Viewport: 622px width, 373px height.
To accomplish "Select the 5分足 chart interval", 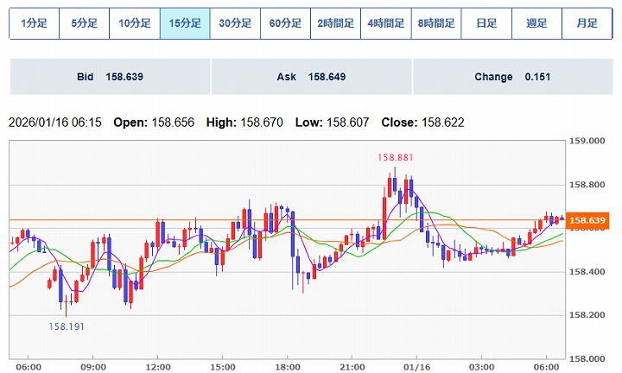I will point(84,23).
